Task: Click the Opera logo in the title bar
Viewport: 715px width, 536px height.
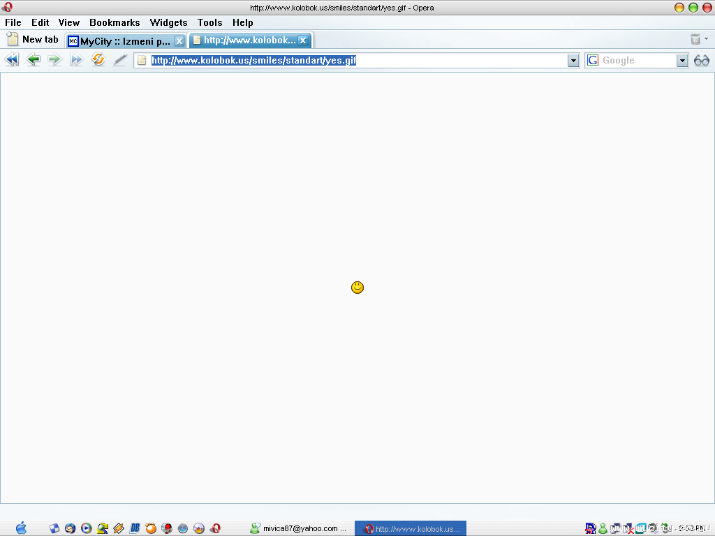Action: [7, 7]
